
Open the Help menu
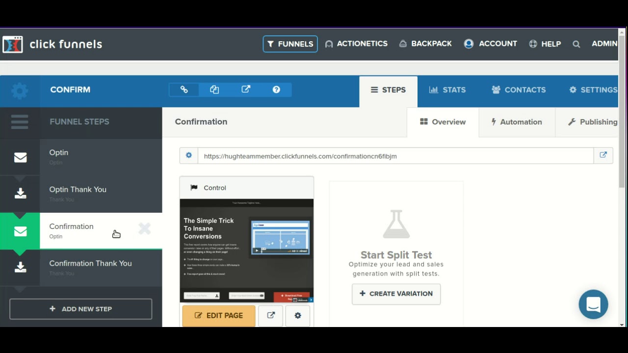pyautogui.click(x=545, y=44)
